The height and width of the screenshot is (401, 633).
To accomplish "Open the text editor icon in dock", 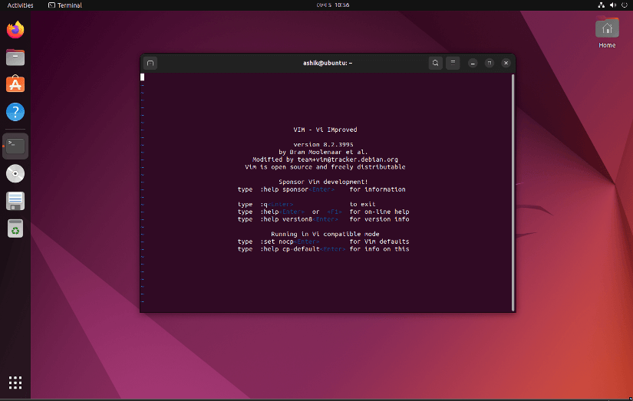I will point(15,201).
